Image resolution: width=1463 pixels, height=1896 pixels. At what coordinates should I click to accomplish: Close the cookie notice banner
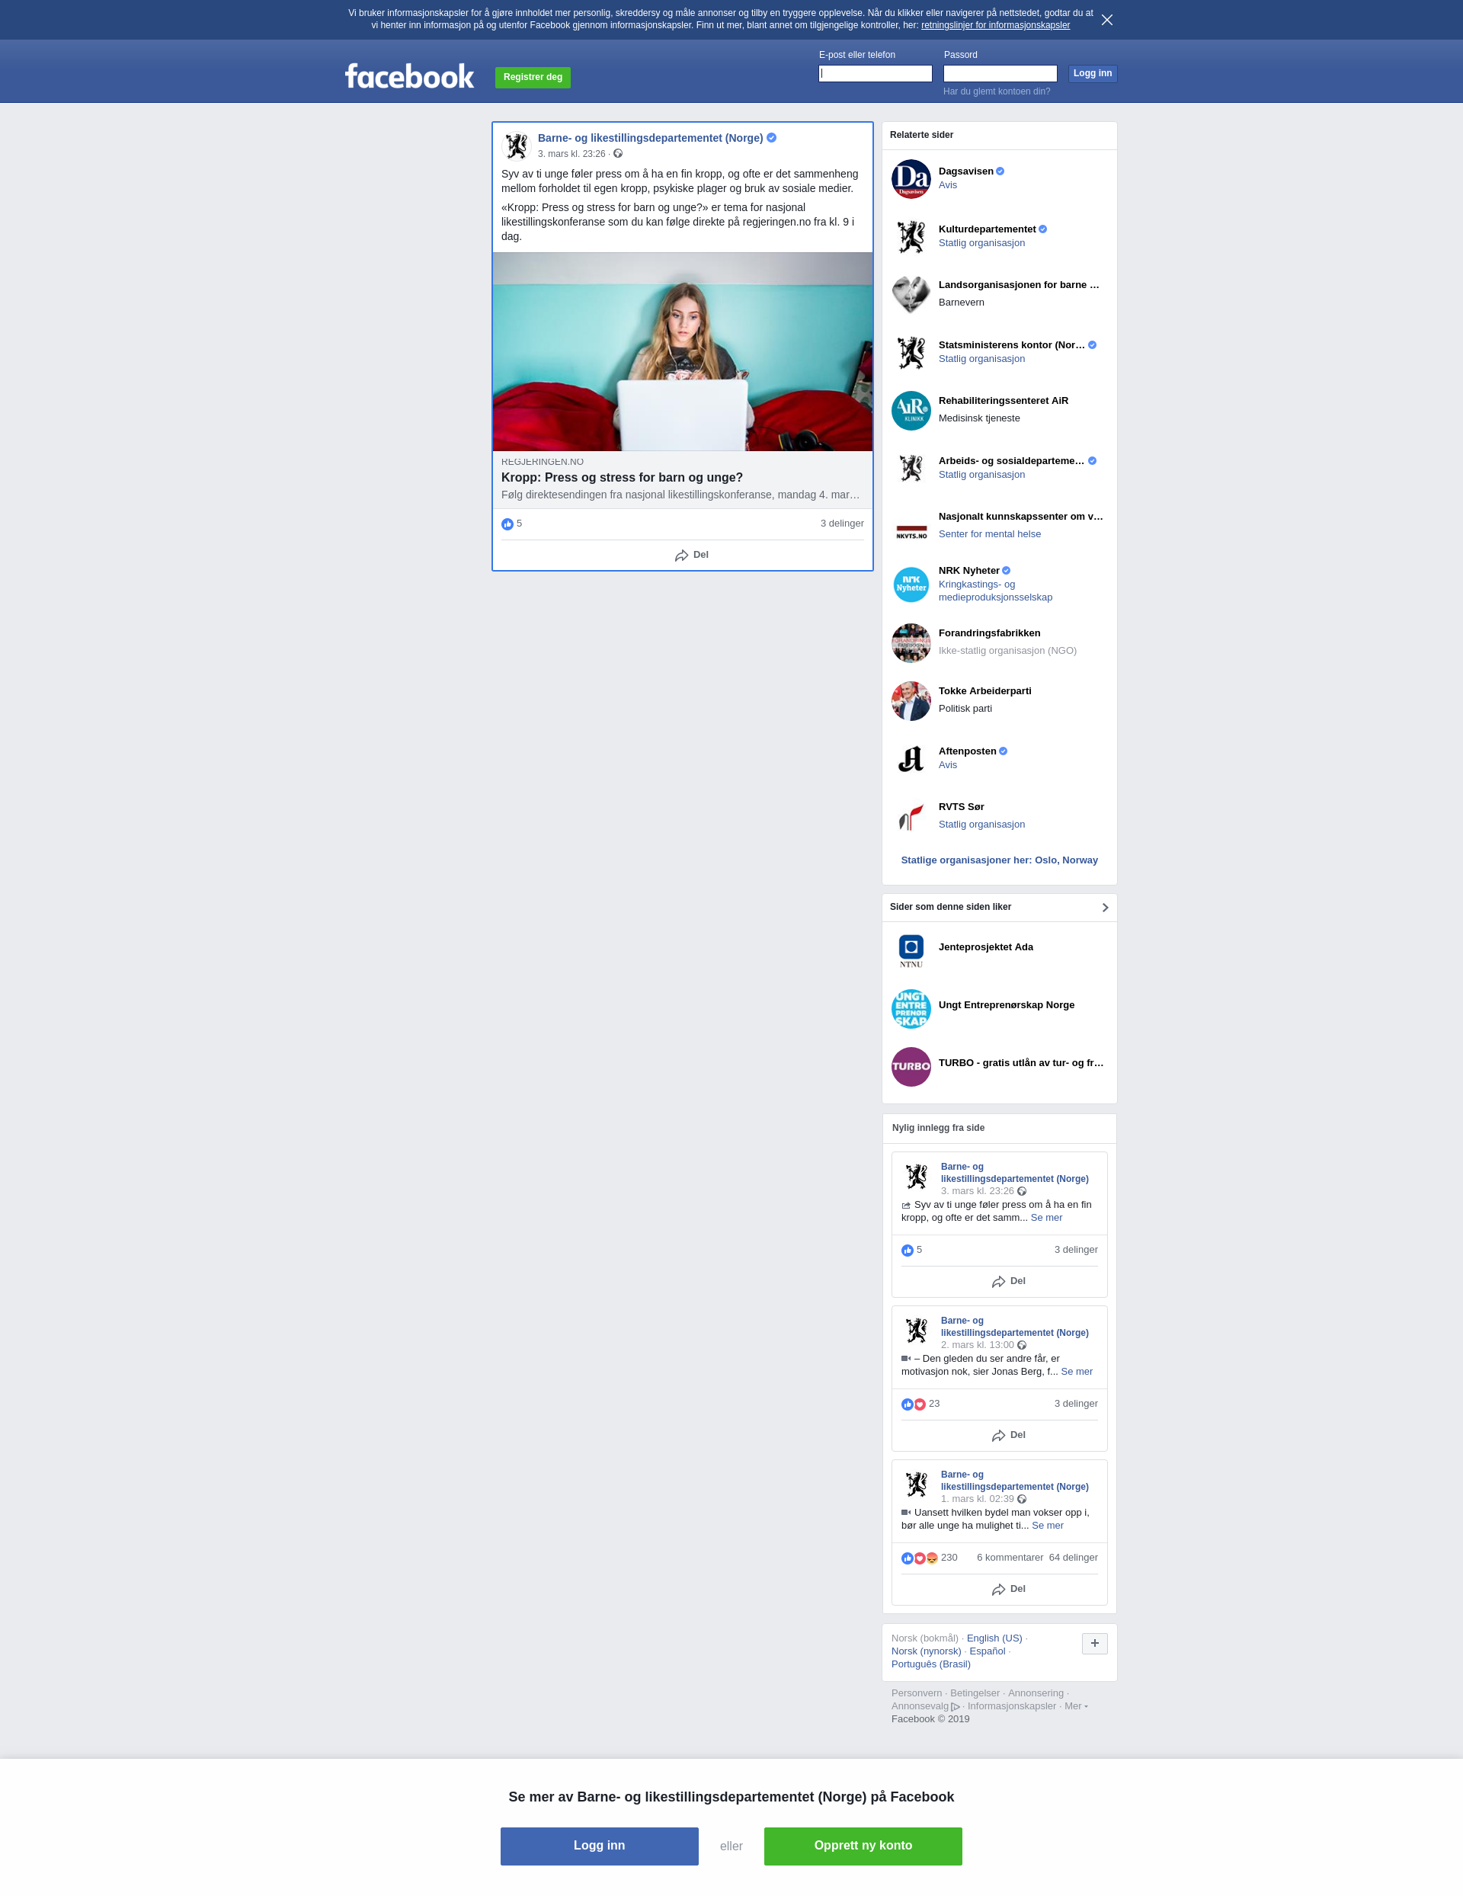pyautogui.click(x=1106, y=20)
